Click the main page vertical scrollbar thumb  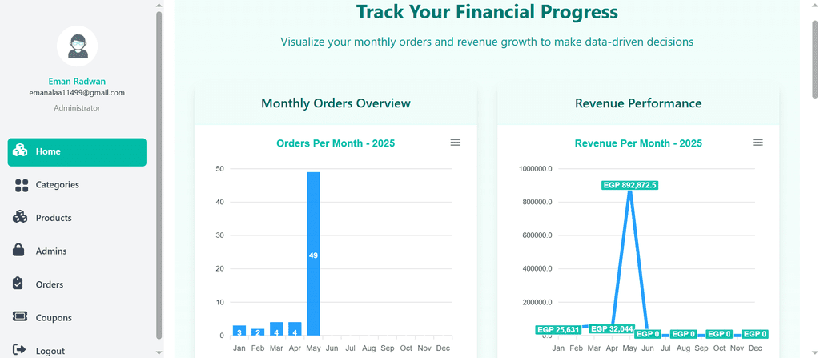pos(815,59)
